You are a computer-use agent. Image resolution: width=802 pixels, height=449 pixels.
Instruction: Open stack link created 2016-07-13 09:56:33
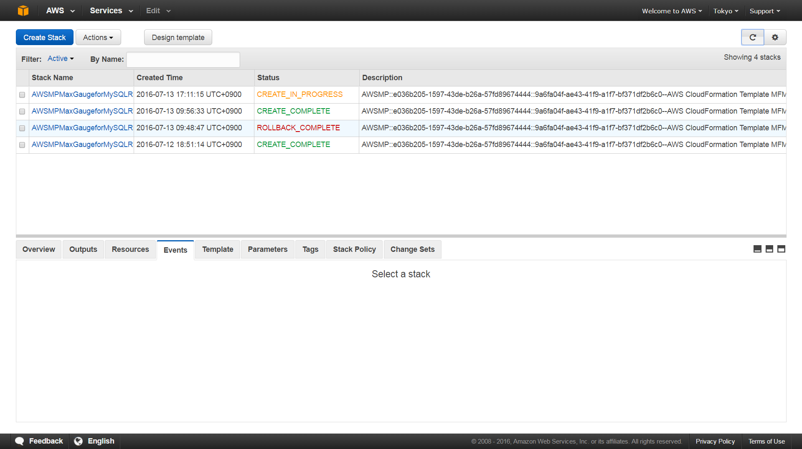(x=82, y=111)
